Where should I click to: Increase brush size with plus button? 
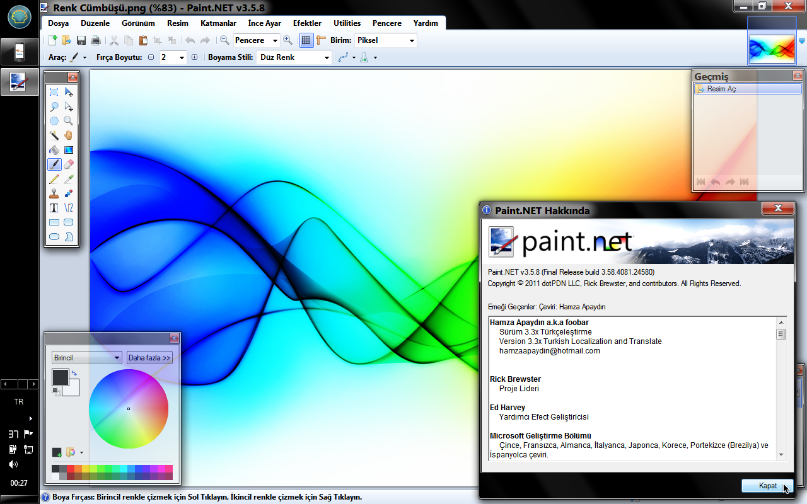(x=194, y=57)
